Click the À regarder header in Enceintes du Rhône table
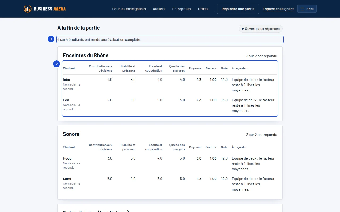 (239, 68)
